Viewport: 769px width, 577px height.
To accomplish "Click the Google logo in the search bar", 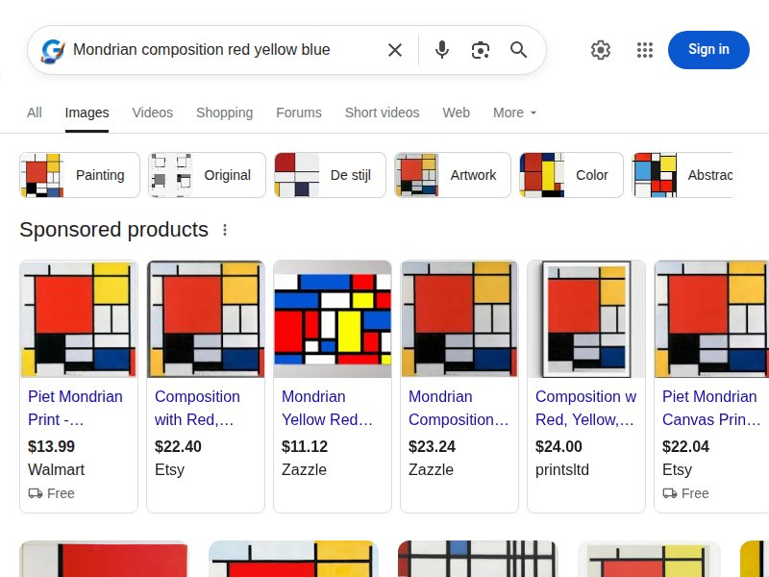I will (x=52, y=50).
